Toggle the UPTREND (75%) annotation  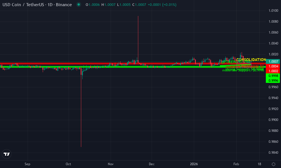(x=236, y=62)
